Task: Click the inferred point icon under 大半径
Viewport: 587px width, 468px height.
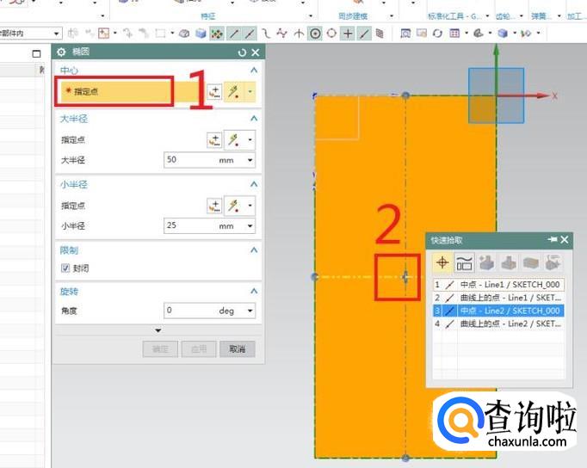Action: click(233, 139)
